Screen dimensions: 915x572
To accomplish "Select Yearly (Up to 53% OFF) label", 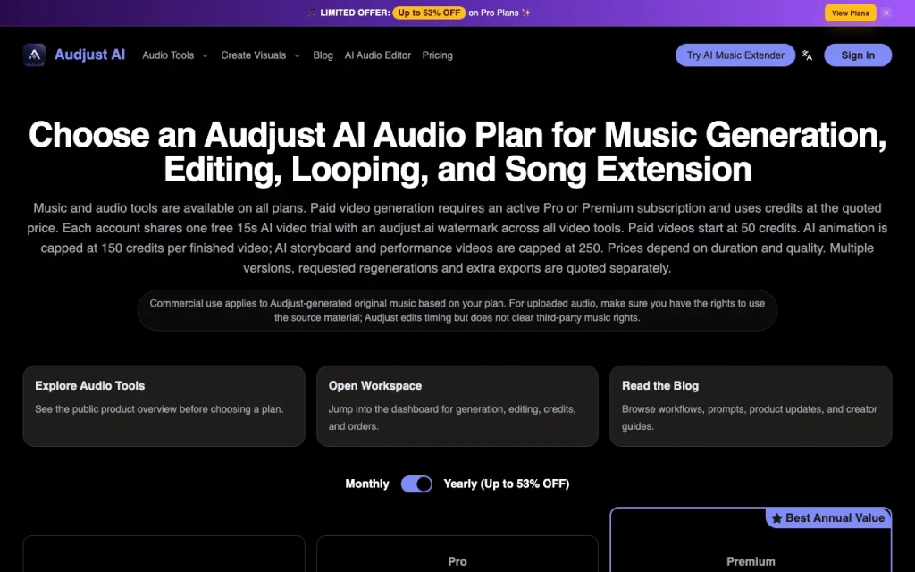I will click(x=507, y=484).
